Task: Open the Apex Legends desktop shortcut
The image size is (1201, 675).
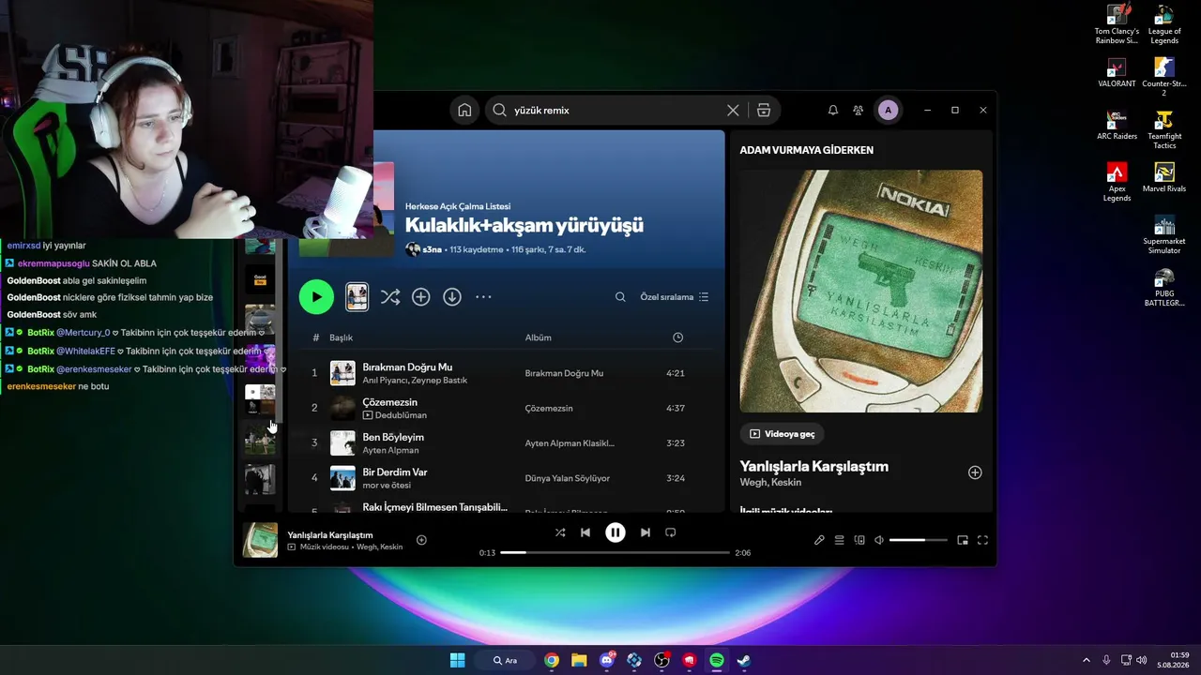Action: click(1117, 182)
